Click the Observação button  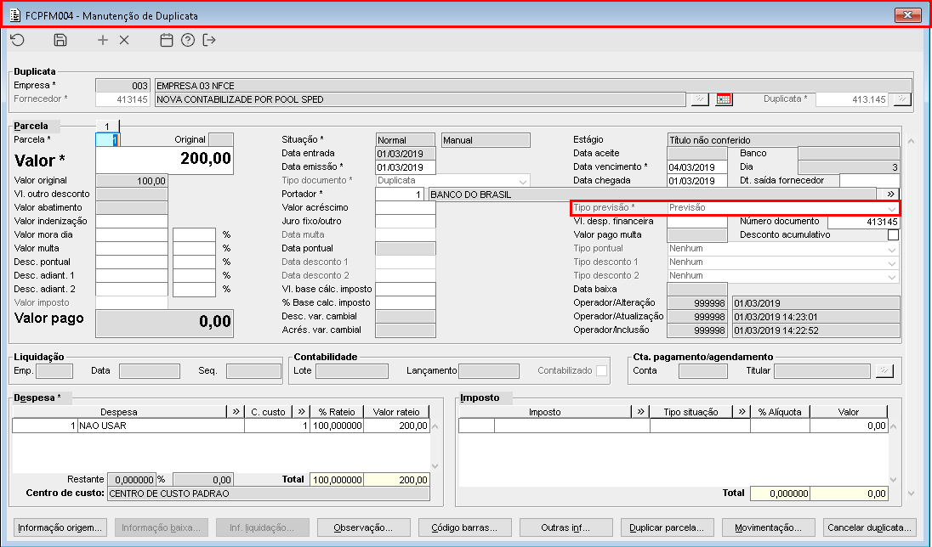pos(364,527)
